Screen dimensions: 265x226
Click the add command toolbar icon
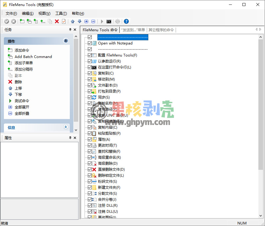click(x=22, y=21)
